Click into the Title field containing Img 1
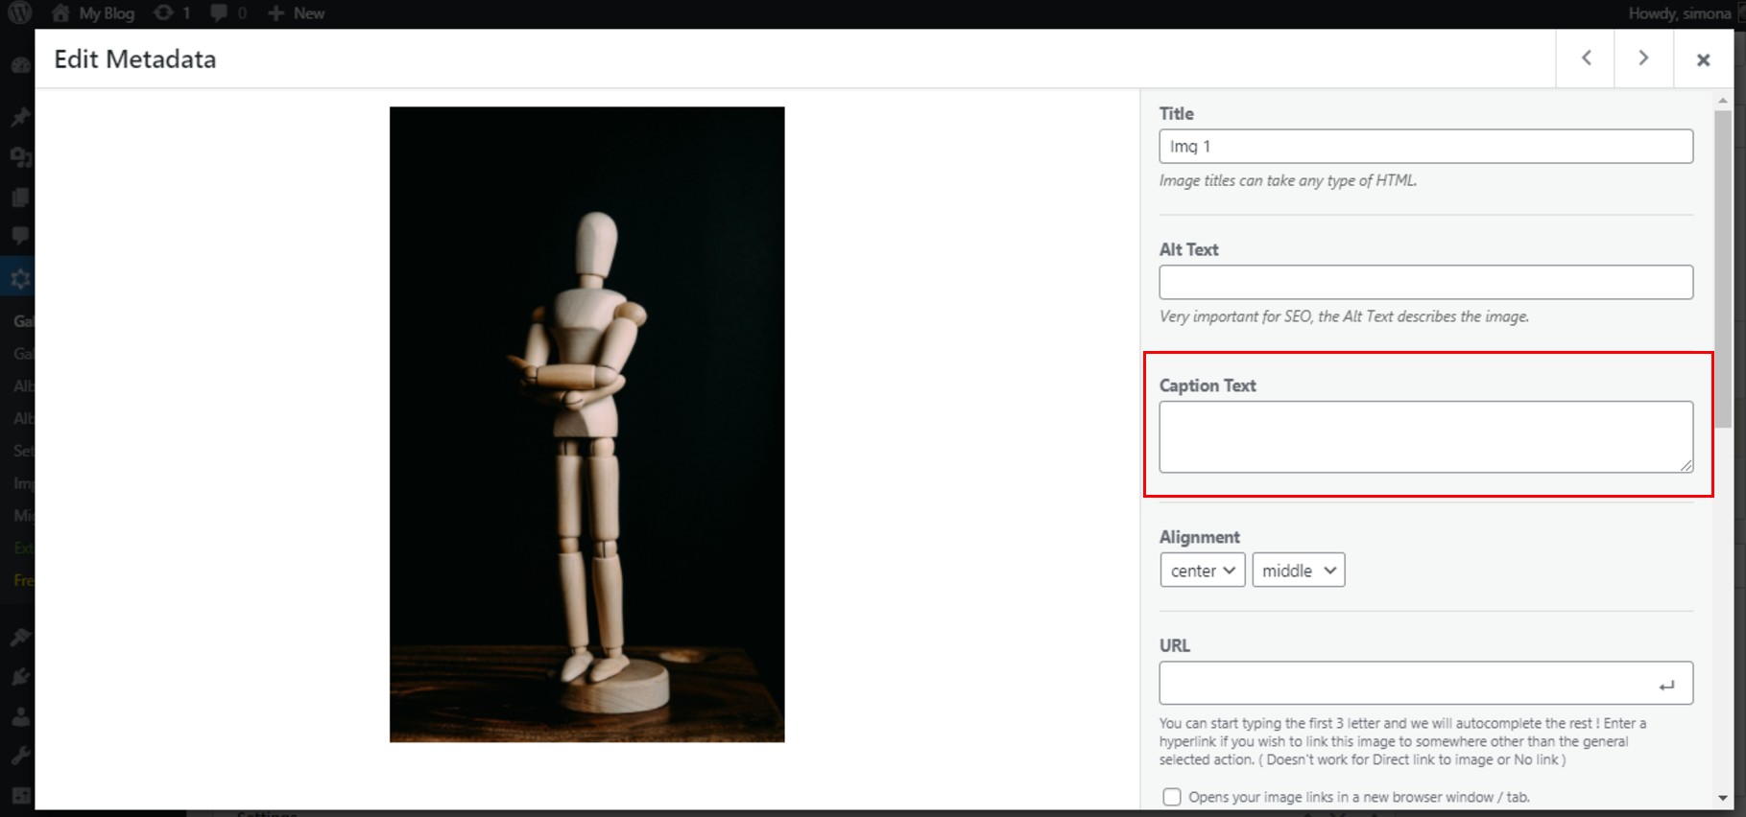Screen dimensions: 1746x817 (x=1424, y=147)
